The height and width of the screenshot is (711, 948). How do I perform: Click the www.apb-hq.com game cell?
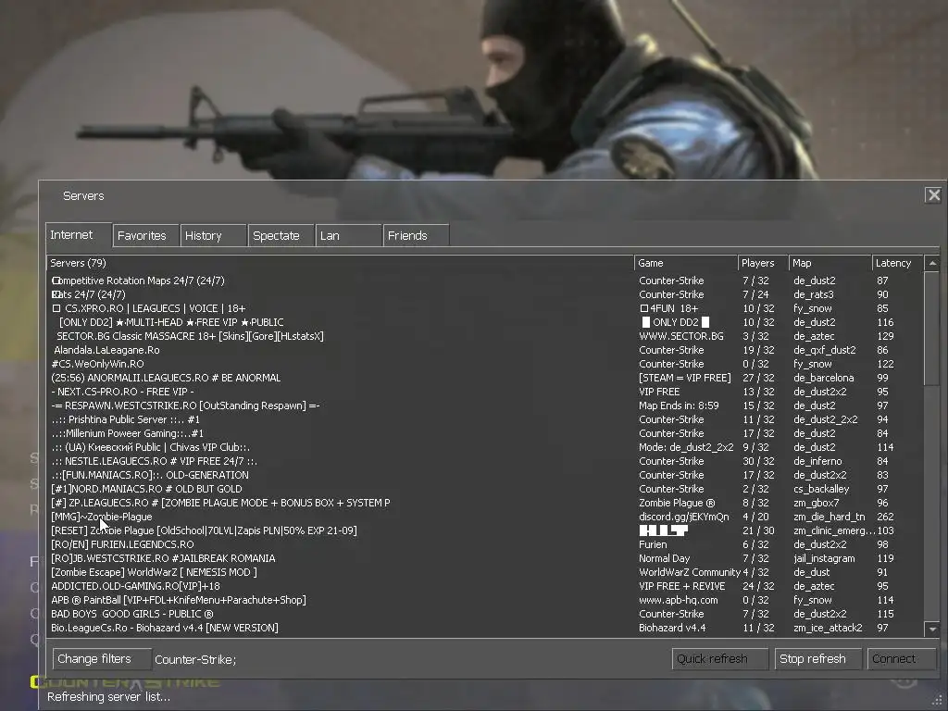[x=679, y=600]
